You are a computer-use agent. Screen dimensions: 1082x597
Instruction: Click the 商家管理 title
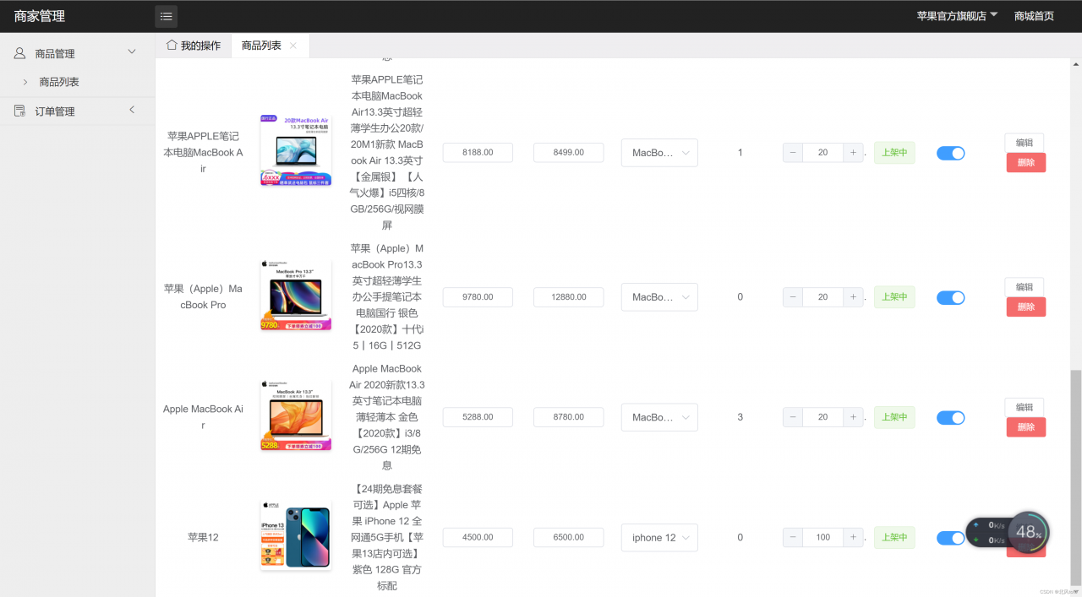point(39,16)
